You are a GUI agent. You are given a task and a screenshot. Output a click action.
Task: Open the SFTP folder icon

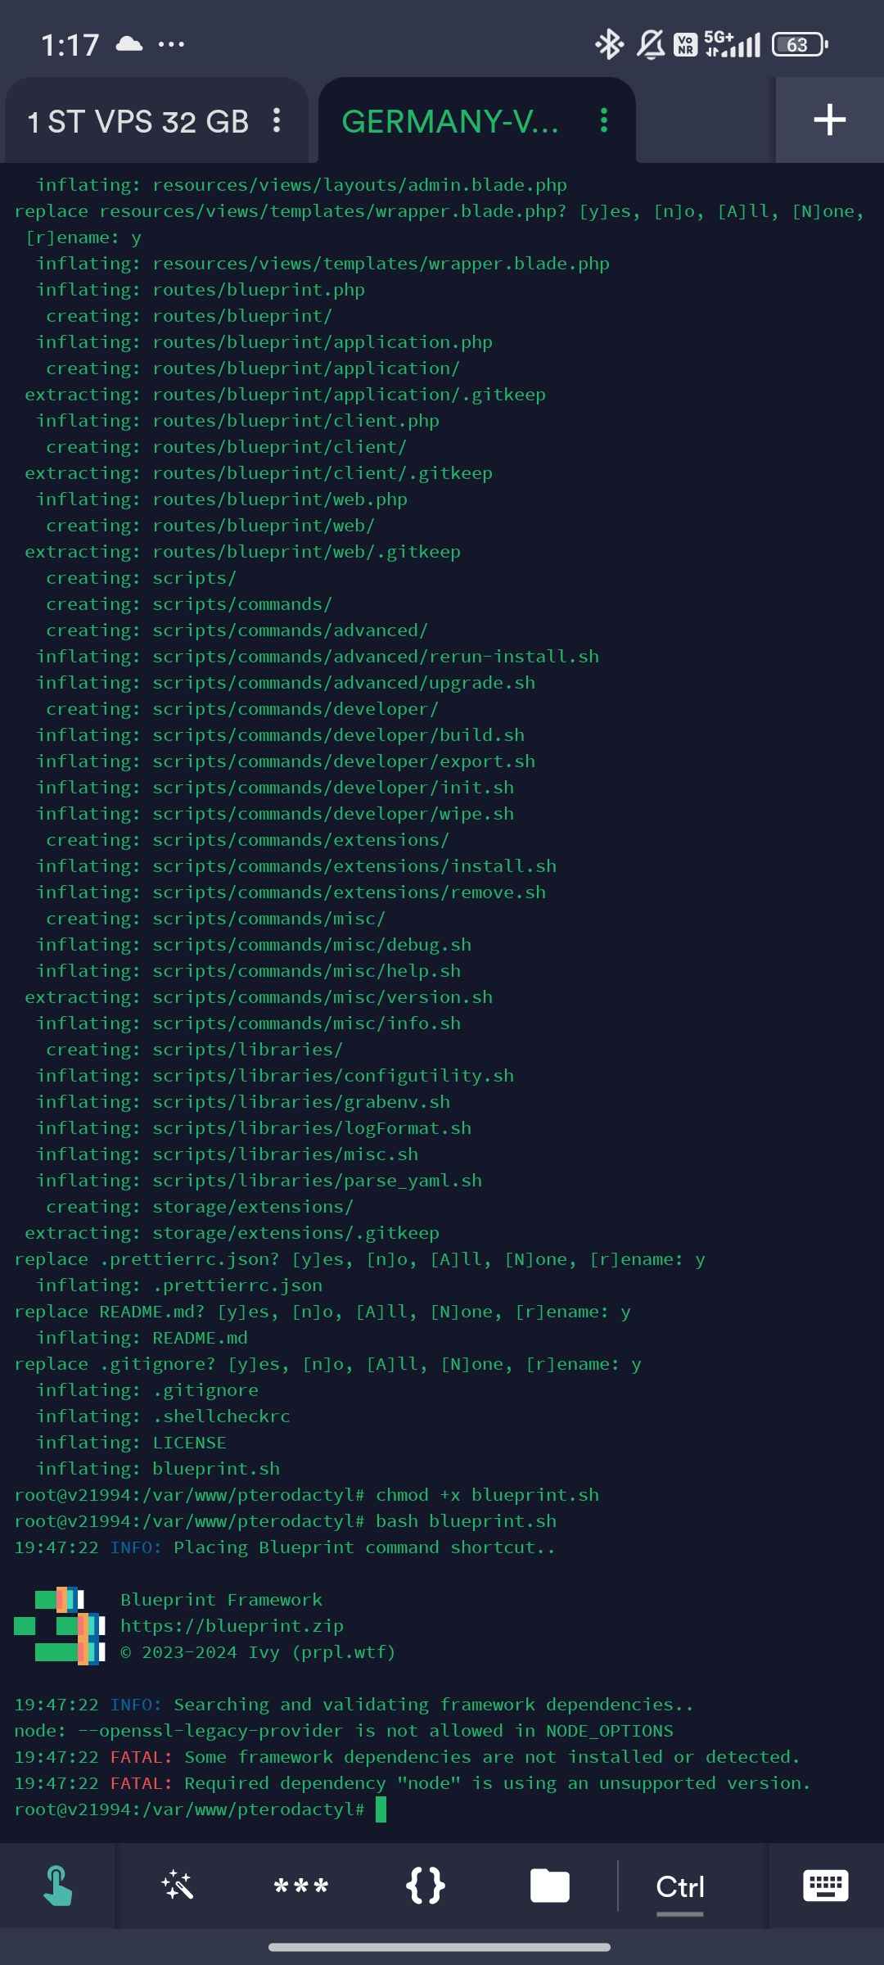click(550, 1886)
